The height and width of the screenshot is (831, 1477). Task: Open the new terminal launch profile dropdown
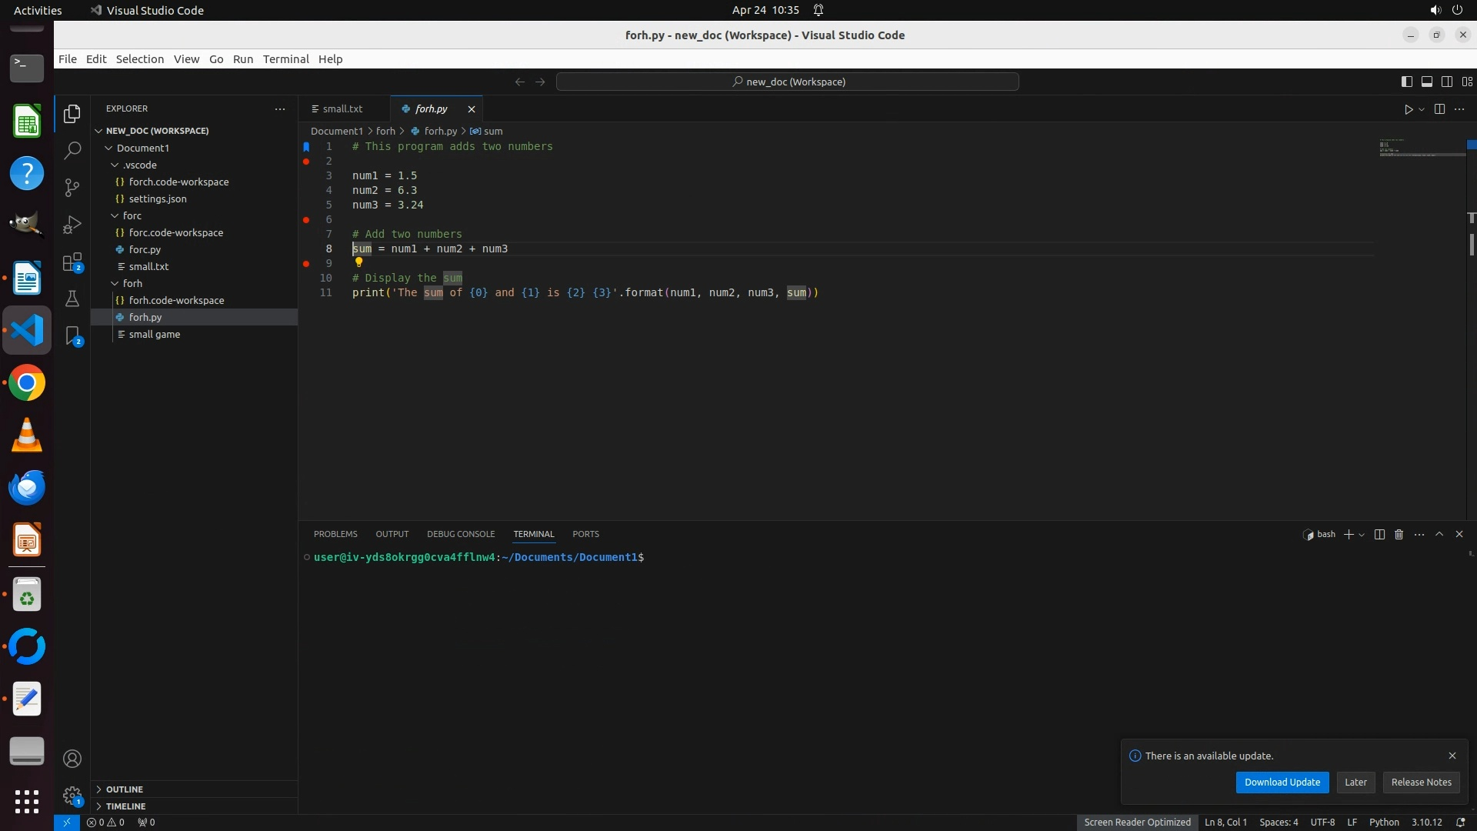tap(1362, 535)
